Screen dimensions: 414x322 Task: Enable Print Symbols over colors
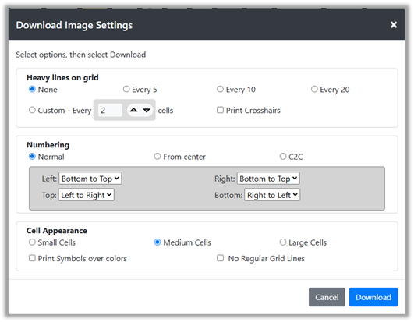pos(32,258)
